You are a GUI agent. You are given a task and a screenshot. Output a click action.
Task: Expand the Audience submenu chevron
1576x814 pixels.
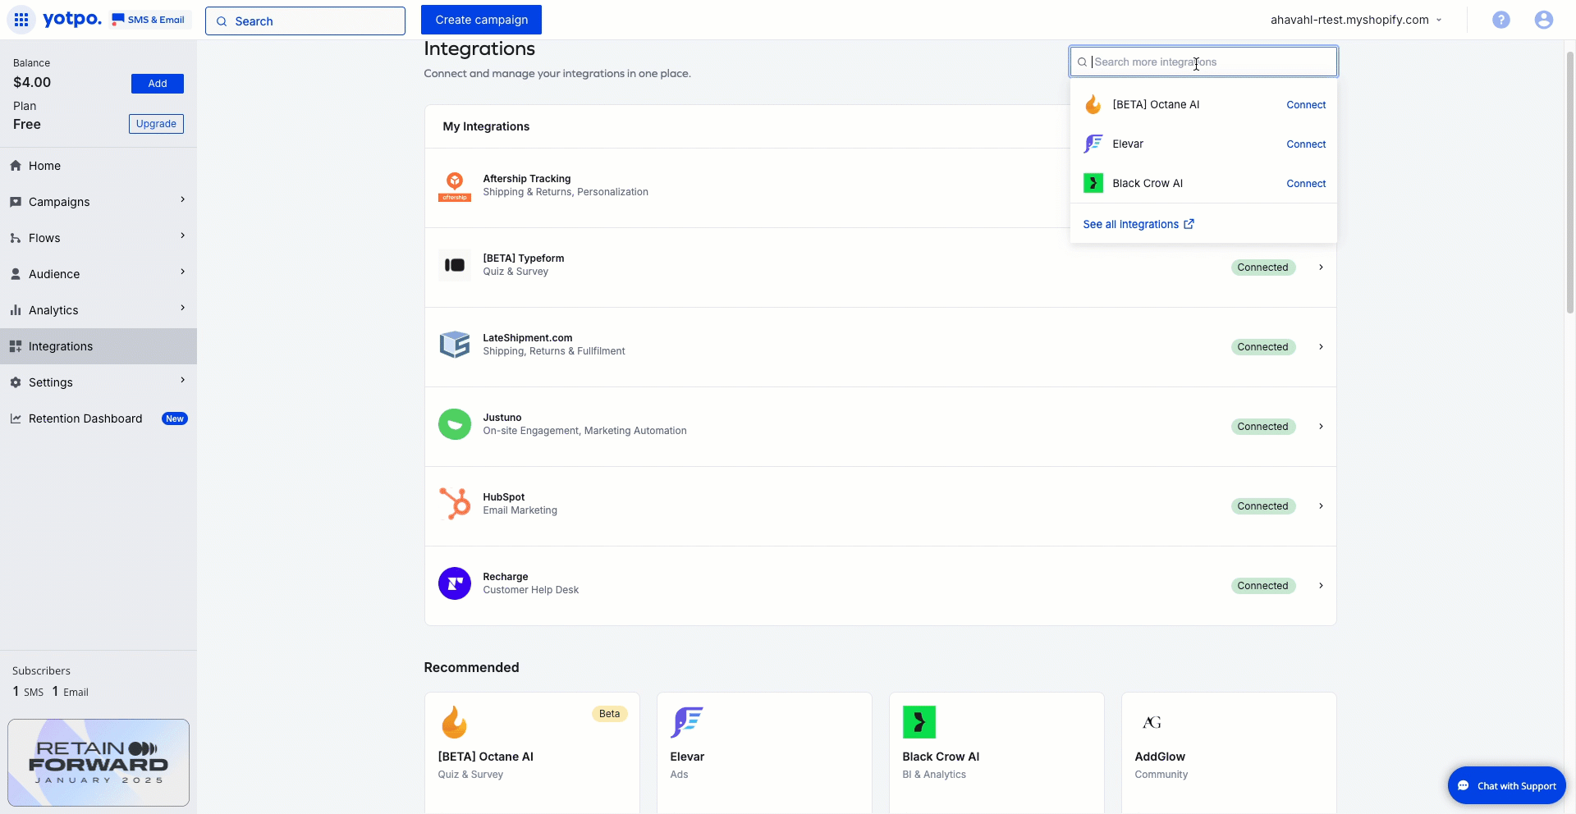tap(183, 272)
